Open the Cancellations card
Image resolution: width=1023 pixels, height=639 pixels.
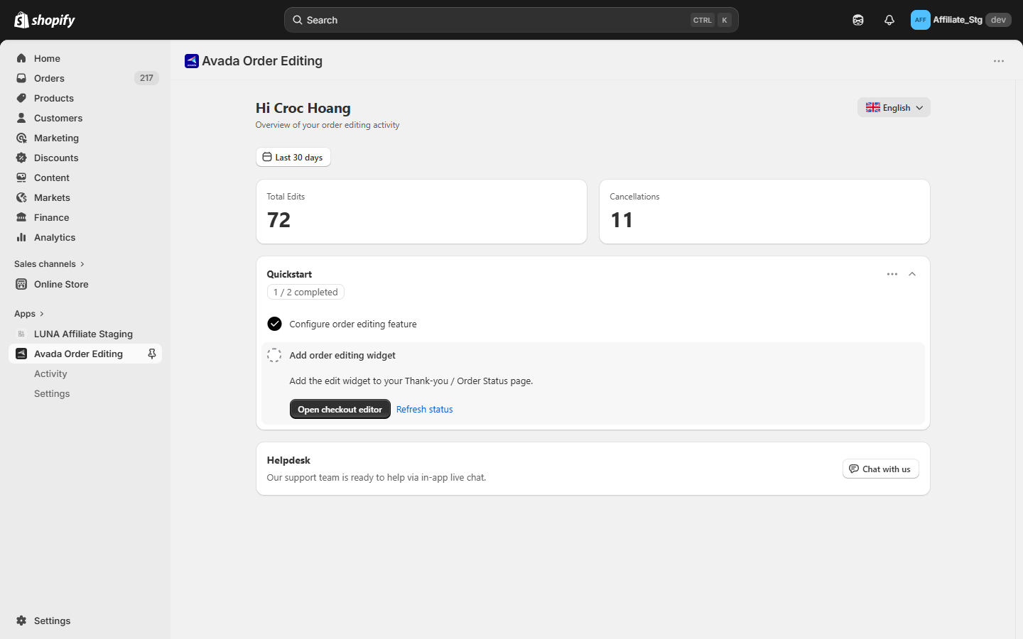tap(764, 212)
